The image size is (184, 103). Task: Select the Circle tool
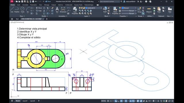[22, 9]
